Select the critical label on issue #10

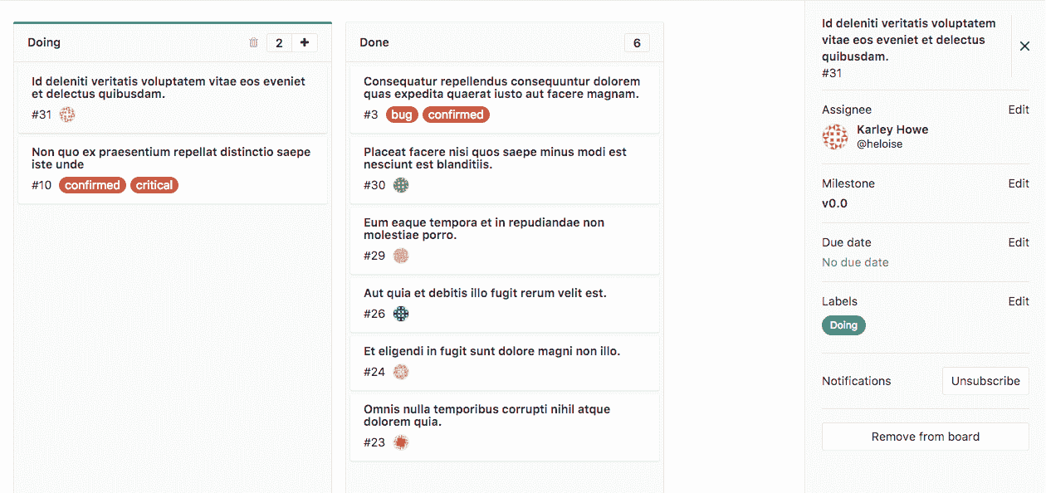[x=154, y=185]
